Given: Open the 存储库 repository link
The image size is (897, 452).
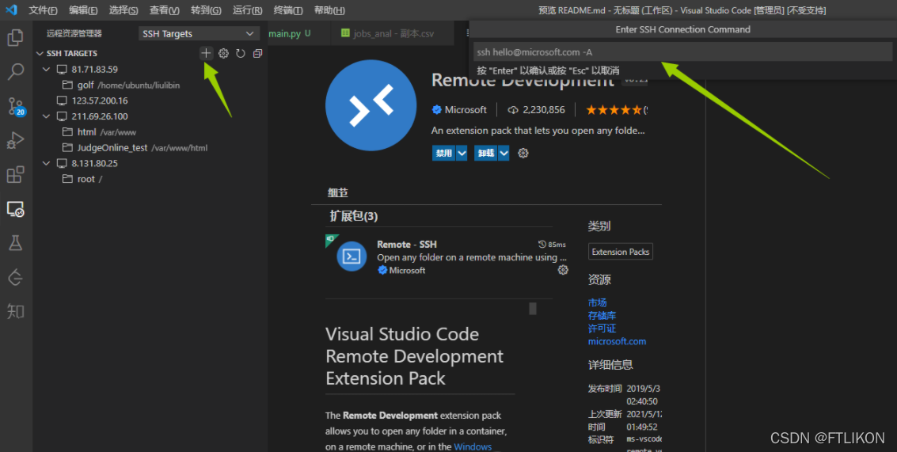Looking at the screenshot, I should tap(602, 316).
